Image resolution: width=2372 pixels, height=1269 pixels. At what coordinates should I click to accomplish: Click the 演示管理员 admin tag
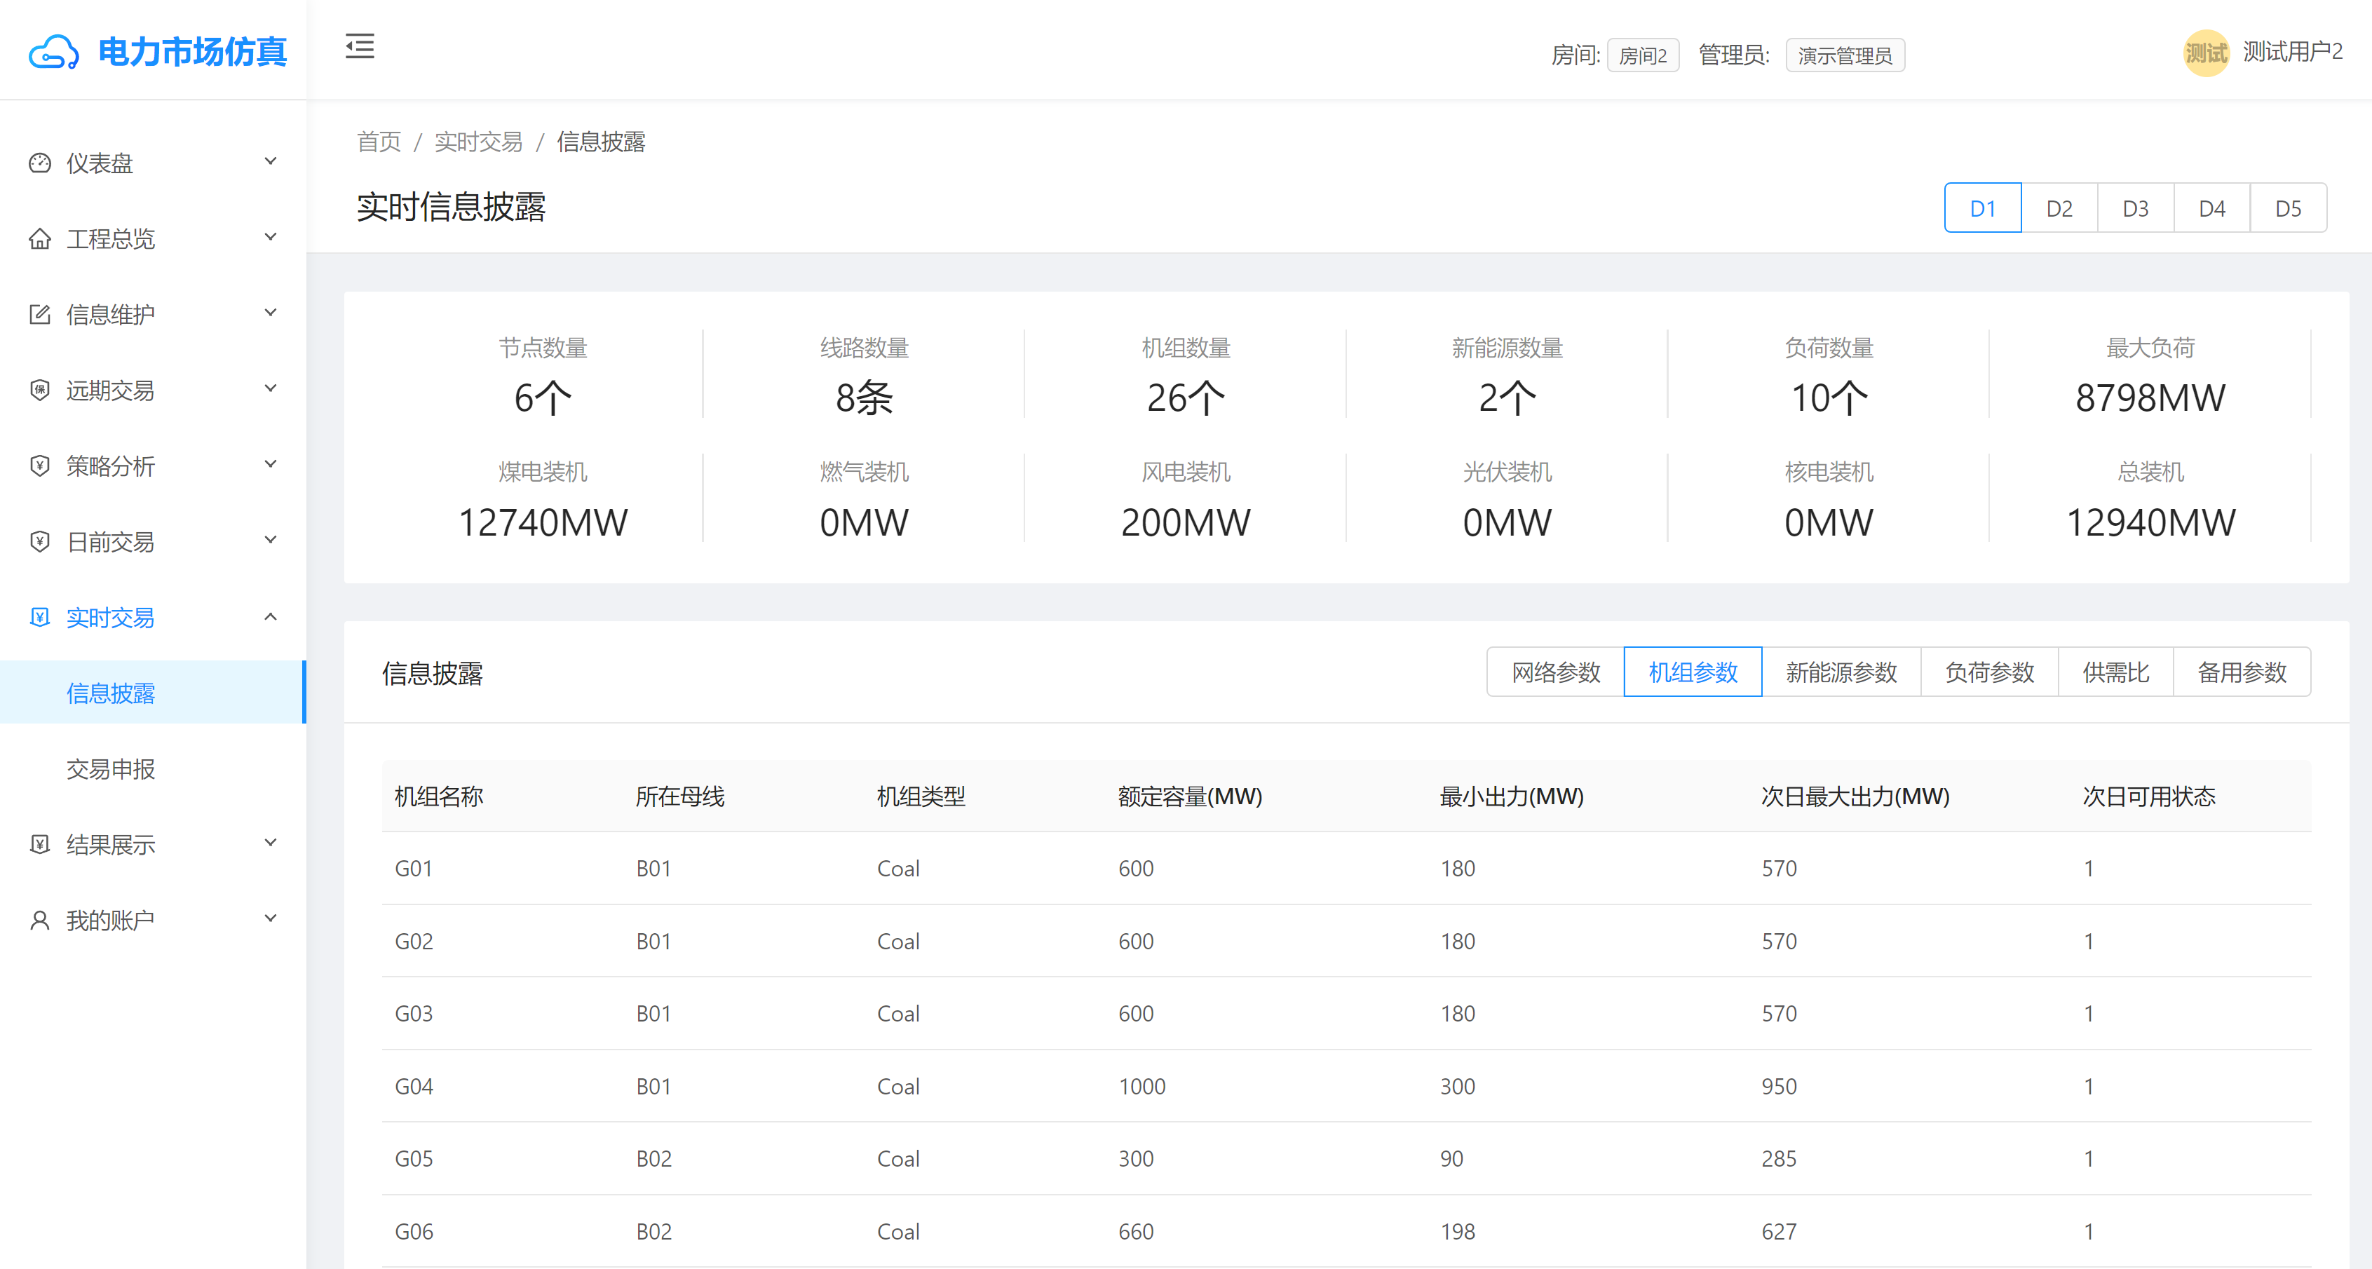1844,55
